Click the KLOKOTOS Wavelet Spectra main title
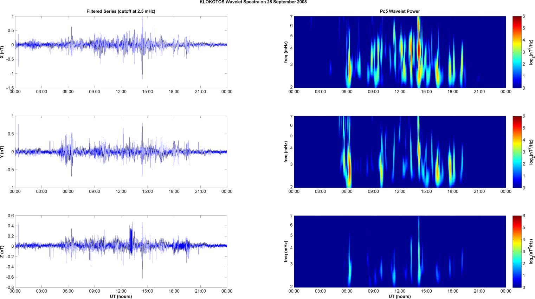This screenshot has height=299, width=535. 253,2
